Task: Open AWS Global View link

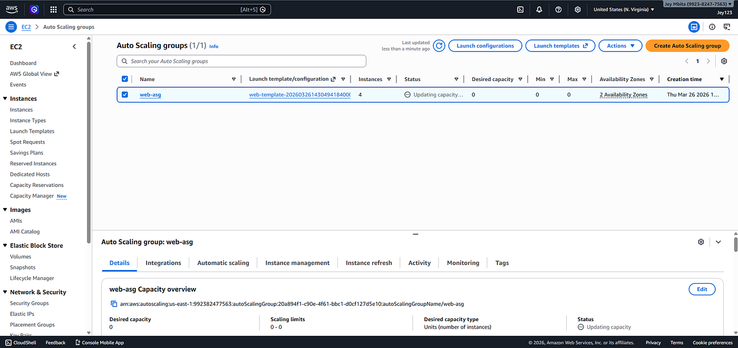Action: coord(34,74)
